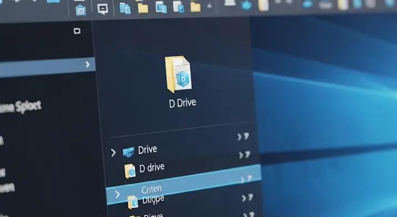397x217 pixels.
Task: Select the "D drive" list entry text
Action: click(152, 167)
